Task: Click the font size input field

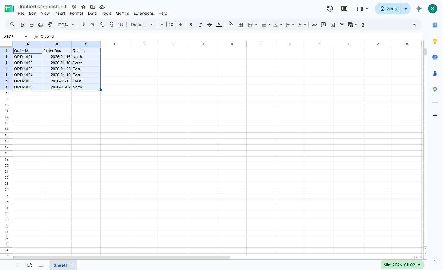Action: [x=171, y=25]
